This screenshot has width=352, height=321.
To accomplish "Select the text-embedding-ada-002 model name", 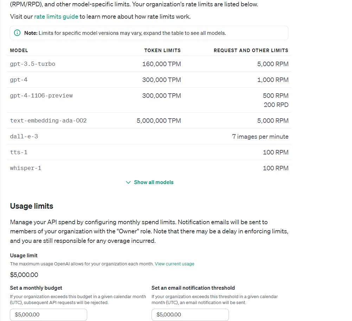I will [x=48, y=121].
